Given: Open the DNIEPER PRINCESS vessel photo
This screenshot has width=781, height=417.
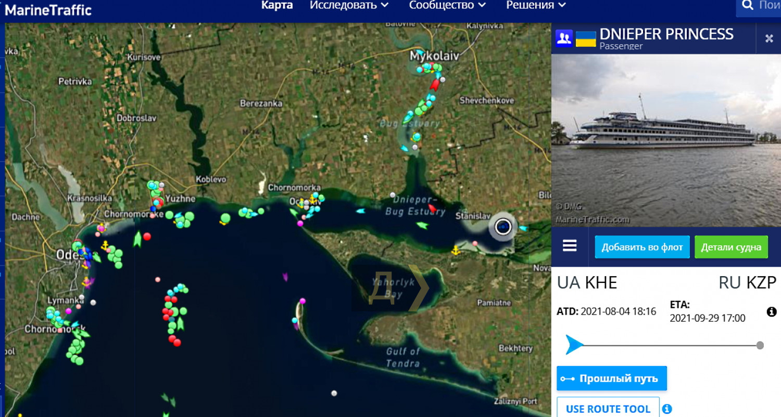Looking at the screenshot, I should (x=666, y=140).
